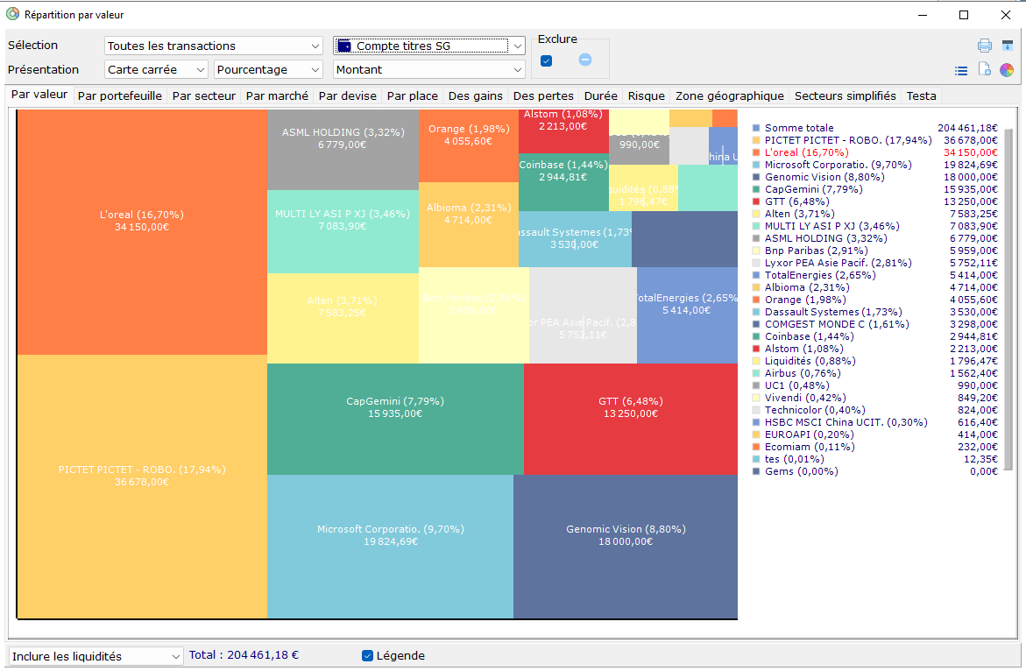This screenshot has width=1026, height=671.
Task: Open the Toutes les transactions dropdown
Action: tap(213, 46)
